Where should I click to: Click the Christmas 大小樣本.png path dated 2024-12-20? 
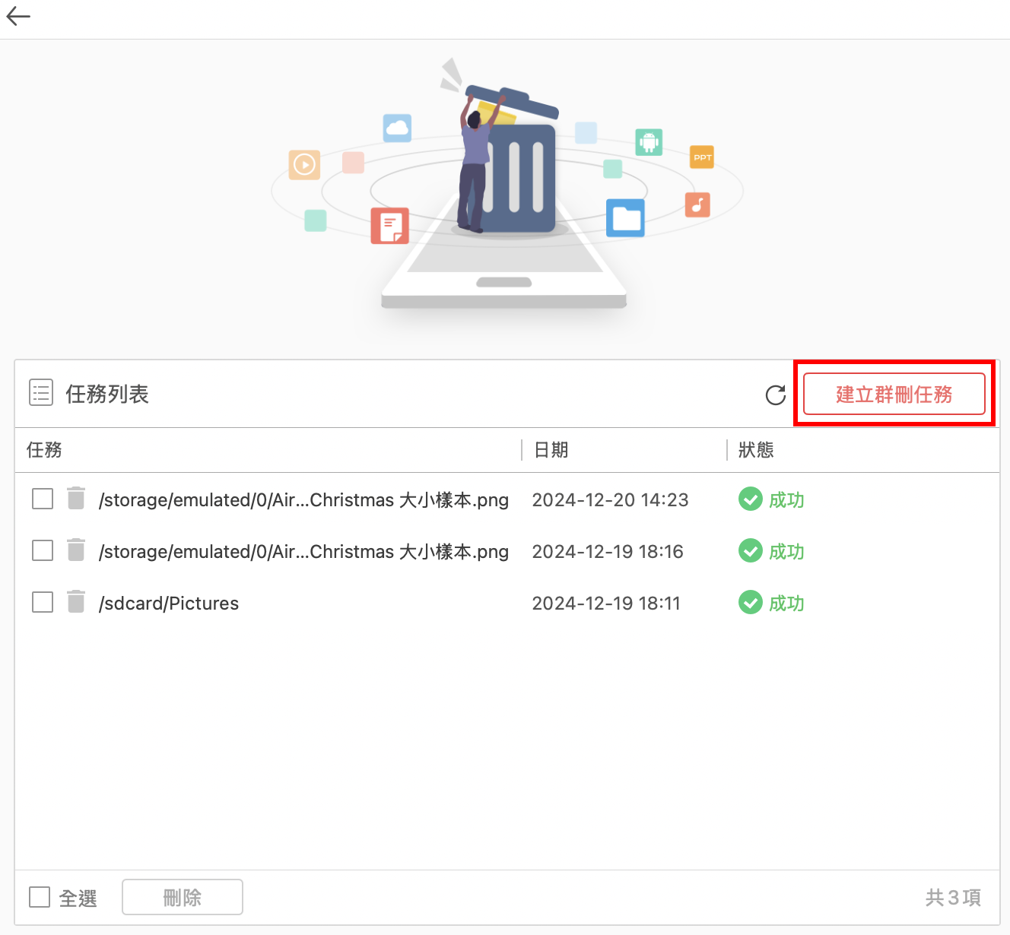coord(303,500)
